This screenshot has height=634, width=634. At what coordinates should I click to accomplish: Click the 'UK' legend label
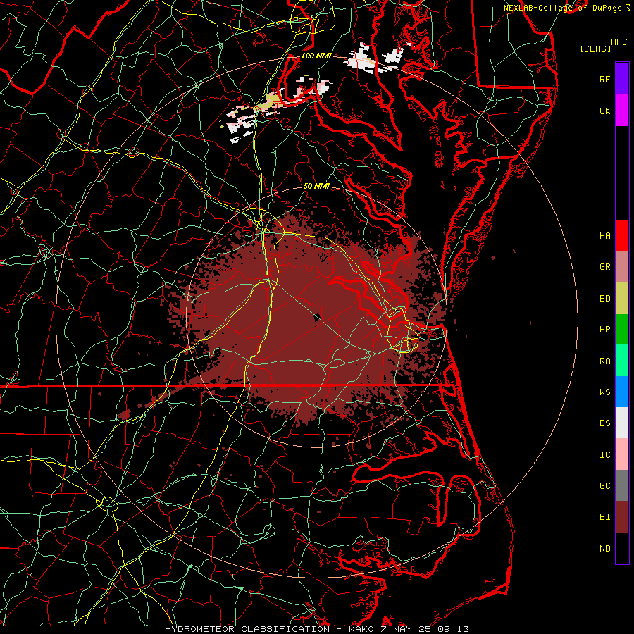(x=604, y=111)
